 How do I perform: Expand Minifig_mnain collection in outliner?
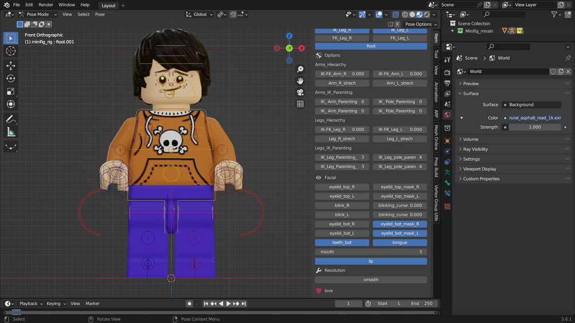(x=453, y=31)
